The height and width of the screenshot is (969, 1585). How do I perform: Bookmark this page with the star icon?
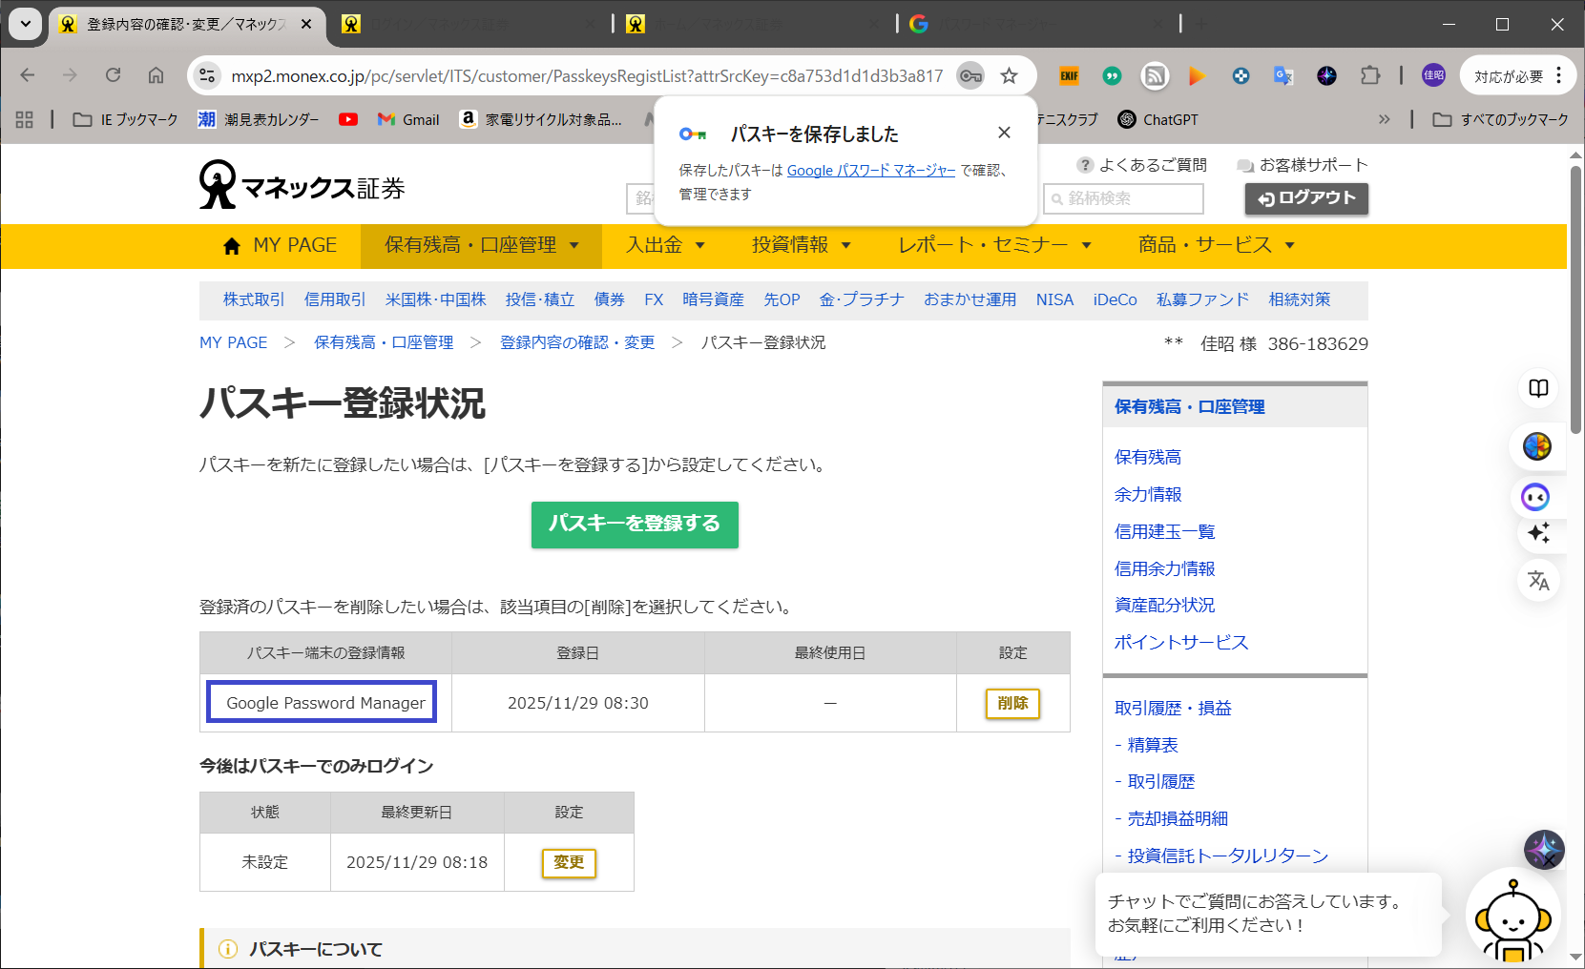pyautogui.click(x=1009, y=76)
